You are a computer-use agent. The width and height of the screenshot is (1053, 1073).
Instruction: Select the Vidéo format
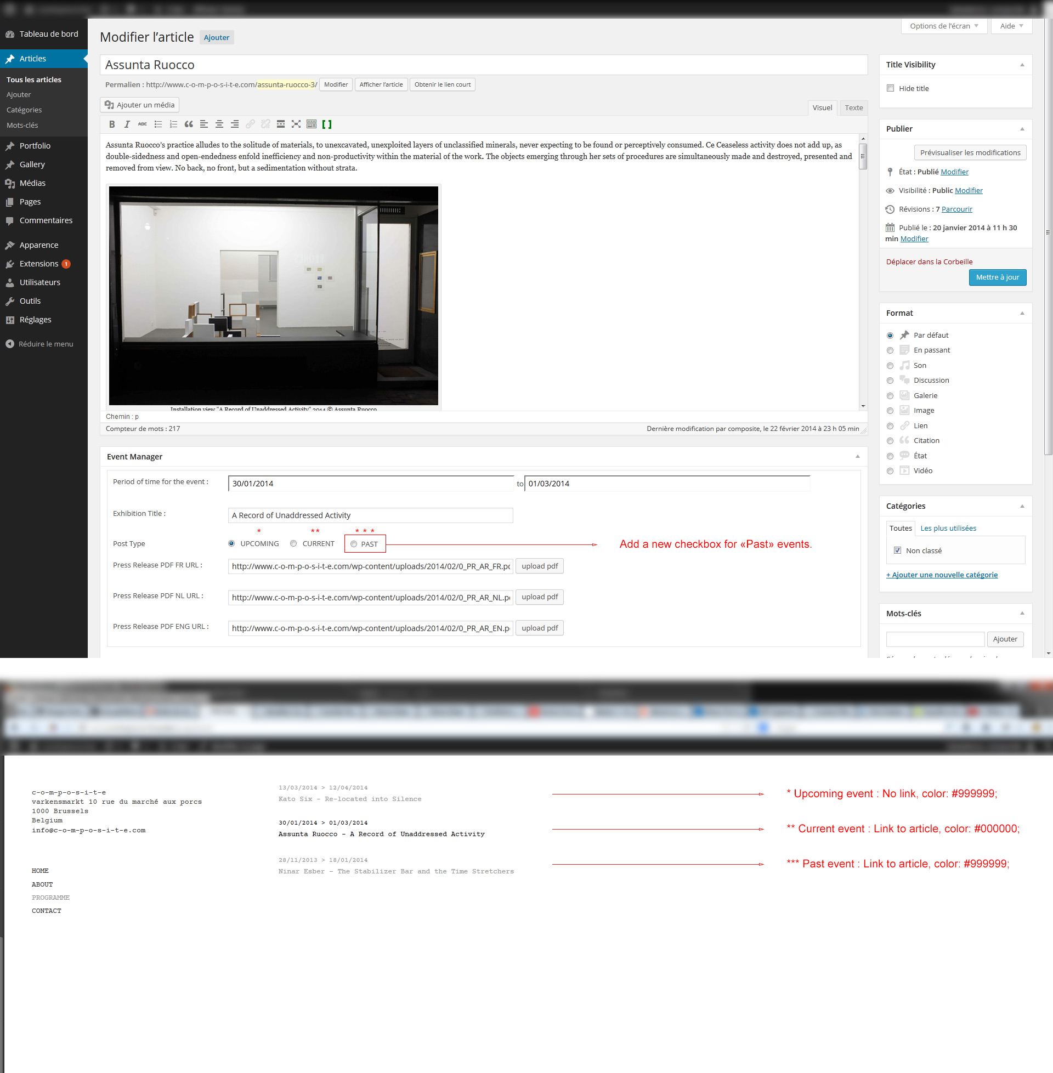(890, 470)
